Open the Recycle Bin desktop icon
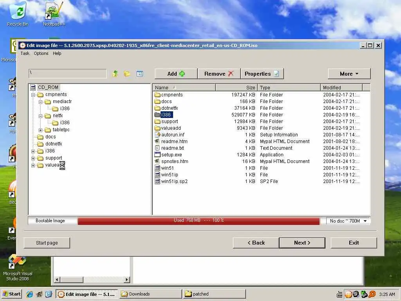Viewport: 401px width, 301px height. point(18,14)
